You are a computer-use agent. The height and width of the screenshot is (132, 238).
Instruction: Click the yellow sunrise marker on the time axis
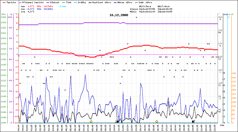pyautogui.click(x=91, y=121)
